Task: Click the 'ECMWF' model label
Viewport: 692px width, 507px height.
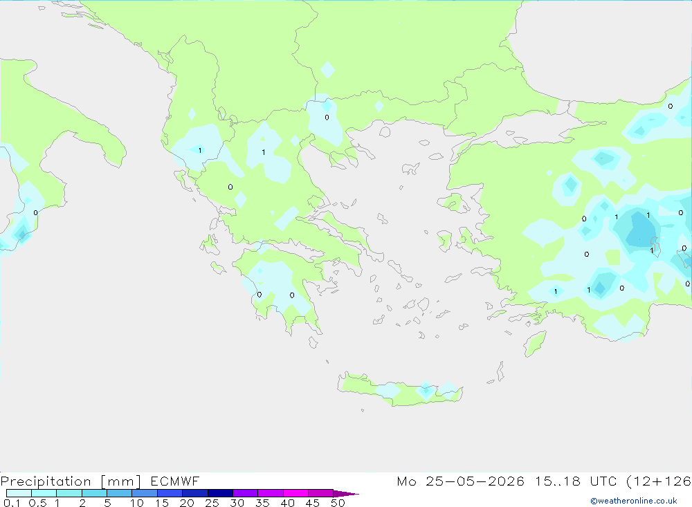Action: point(175,481)
